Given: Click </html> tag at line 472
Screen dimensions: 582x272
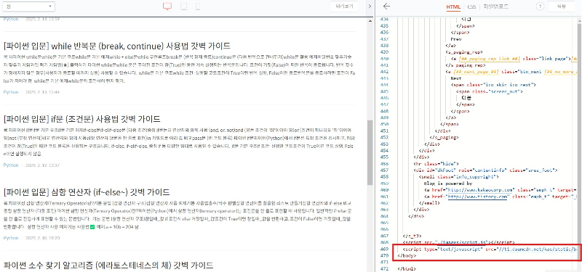Looking at the screenshot, I should point(407,268).
